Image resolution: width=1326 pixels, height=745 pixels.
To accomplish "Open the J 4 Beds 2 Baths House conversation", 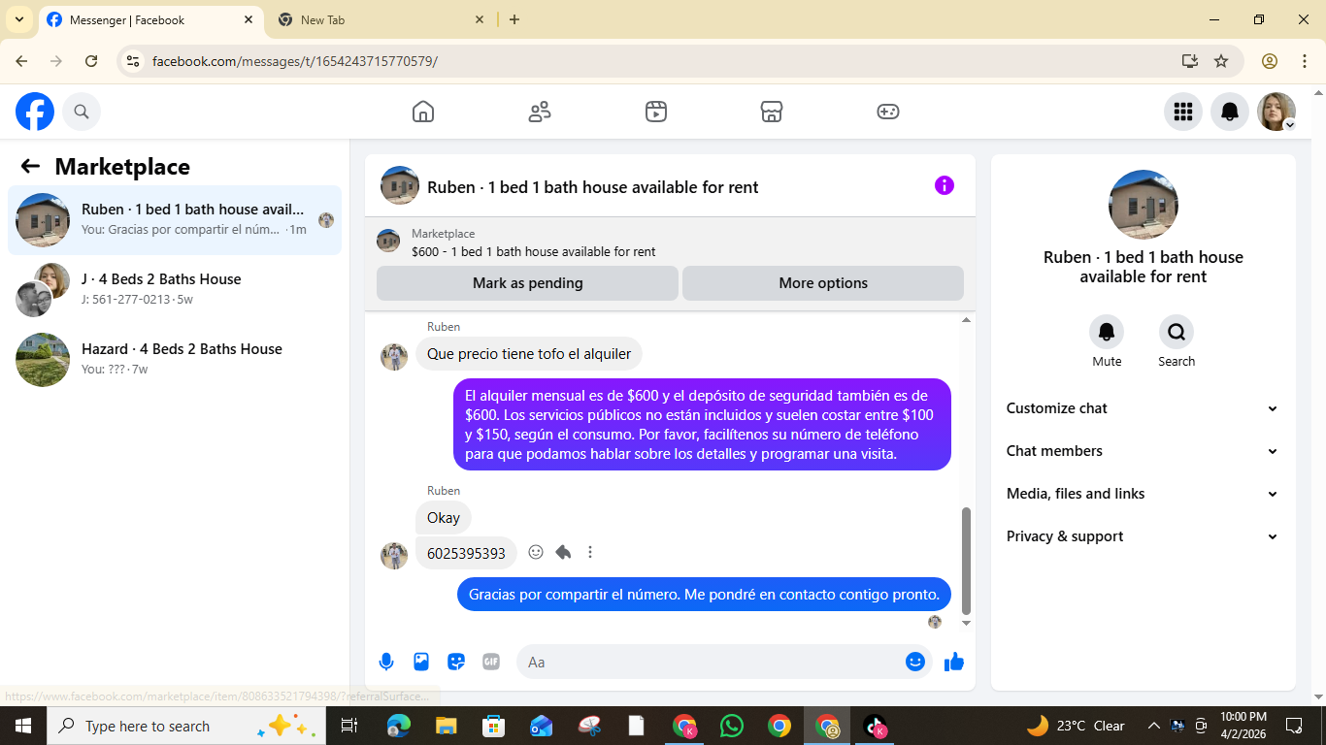I will (175, 290).
